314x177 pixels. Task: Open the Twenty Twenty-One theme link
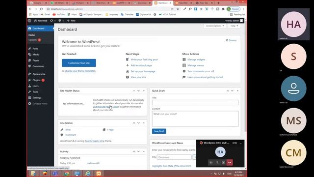pyautogui.click(x=95, y=141)
